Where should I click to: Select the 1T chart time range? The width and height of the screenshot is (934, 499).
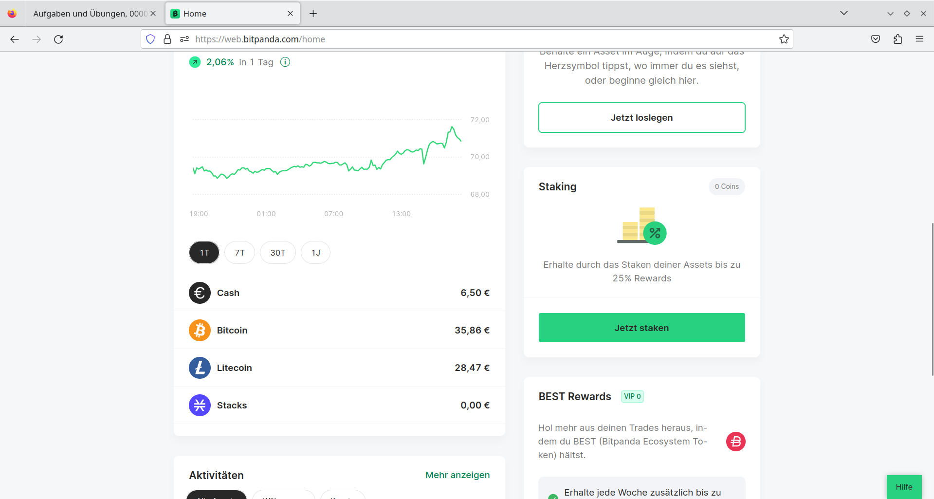pos(204,253)
